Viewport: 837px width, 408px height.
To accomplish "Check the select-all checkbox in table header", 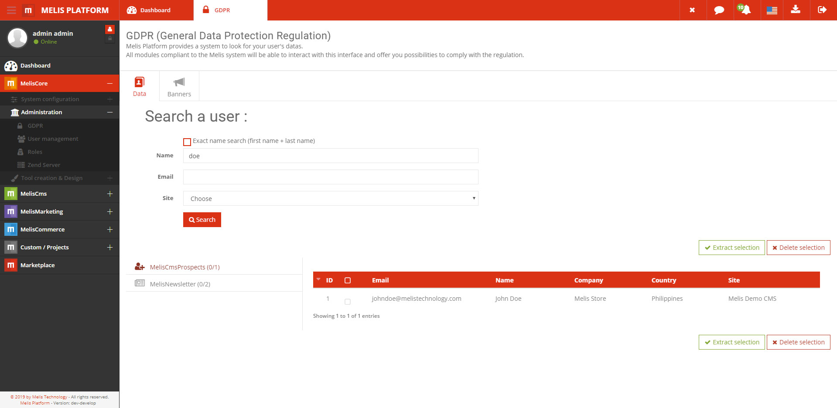I will (x=348, y=280).
